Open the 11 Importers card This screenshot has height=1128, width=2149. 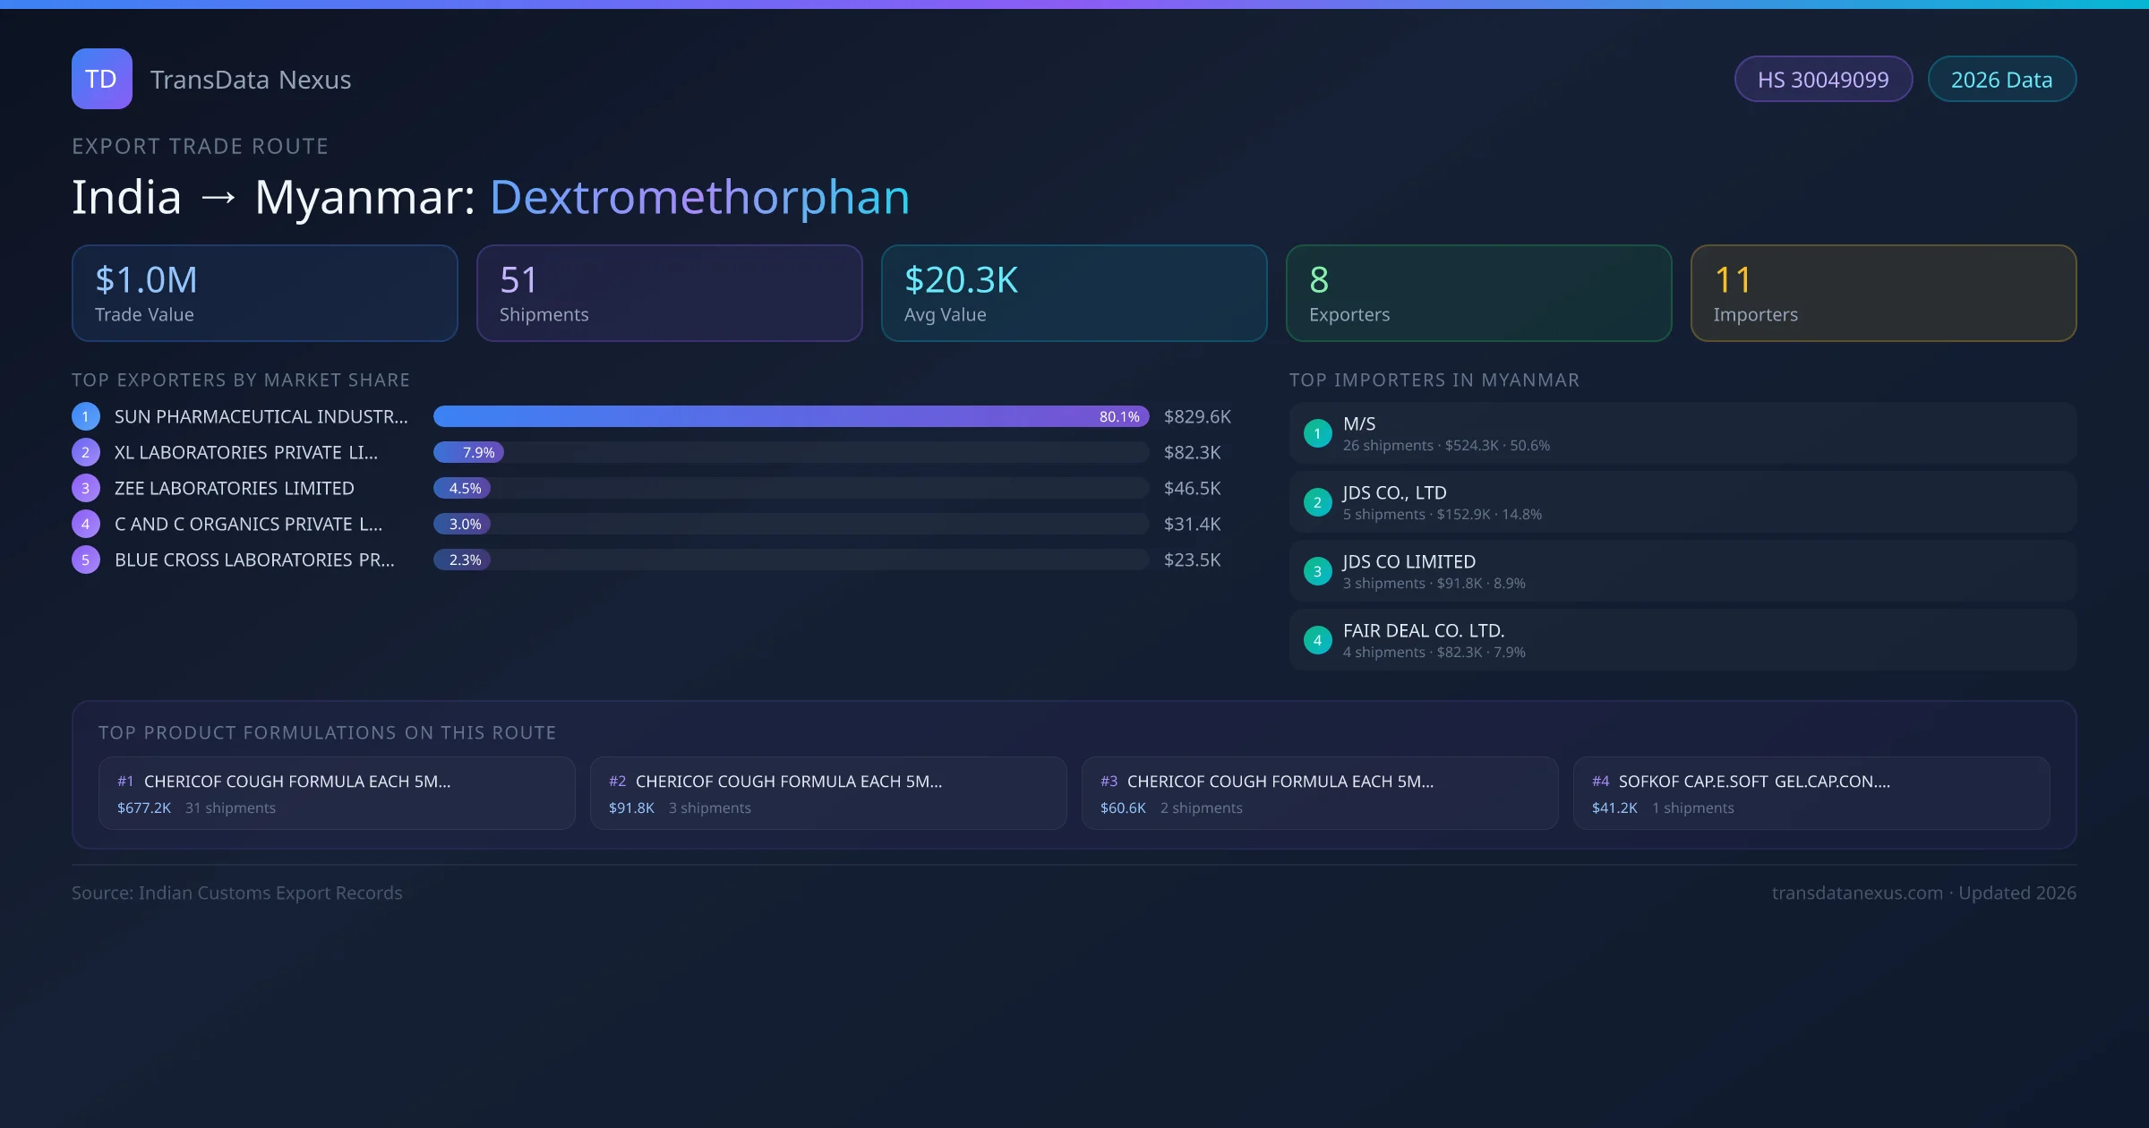1883,293
